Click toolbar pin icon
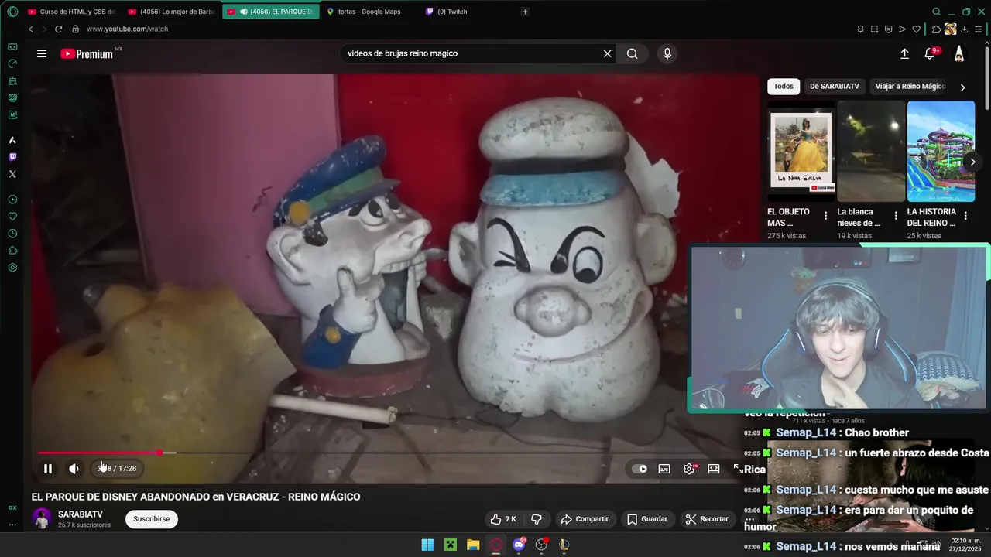Viewport: 991px width, 557px height. pos(860,29)
